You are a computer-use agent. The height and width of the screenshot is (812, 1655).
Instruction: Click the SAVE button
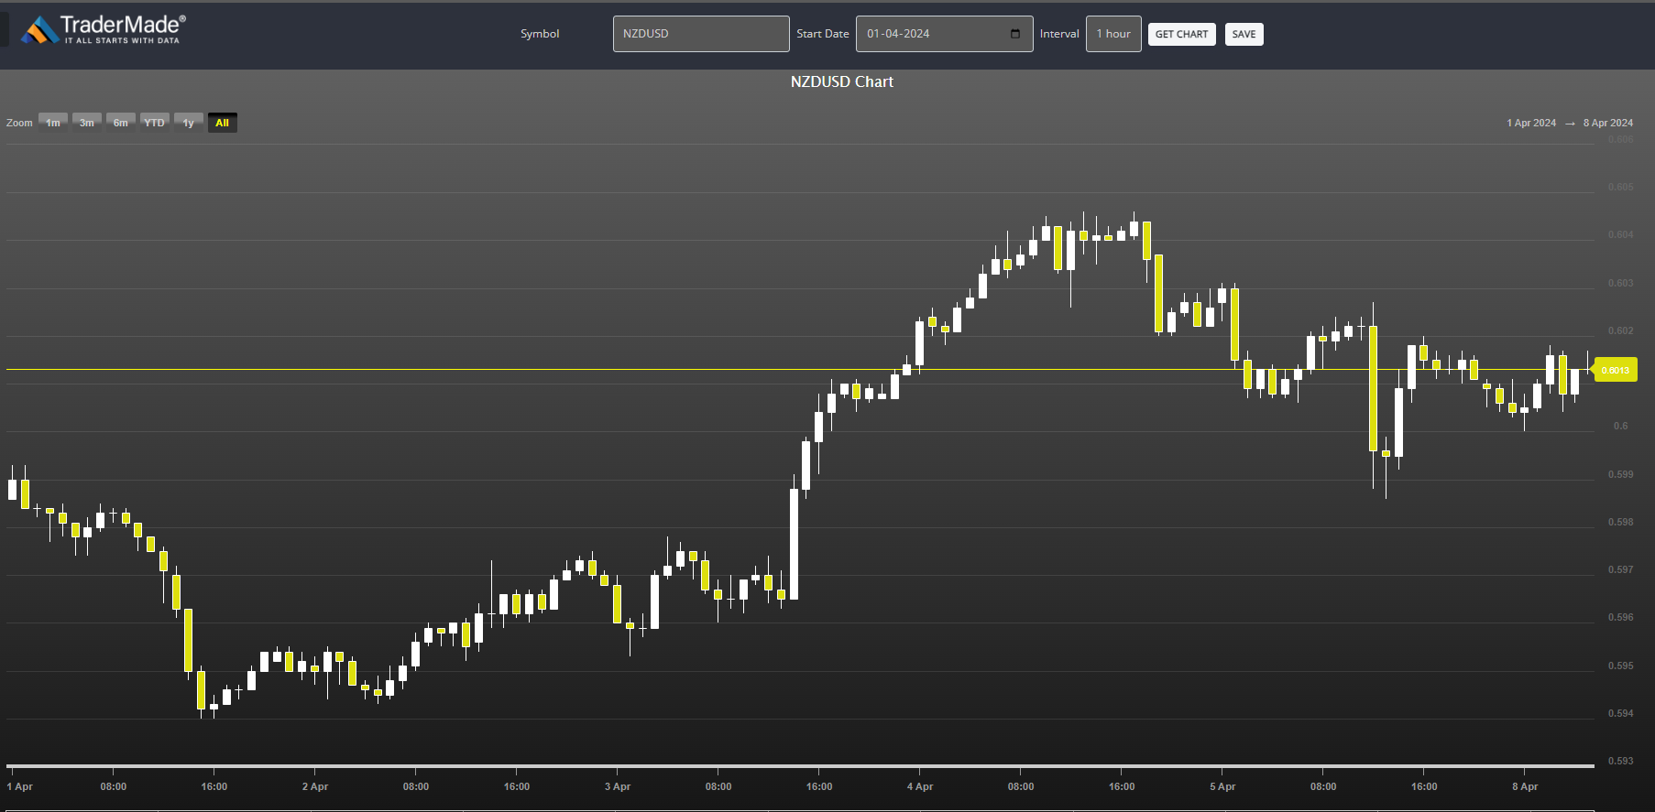point(1244,35)
